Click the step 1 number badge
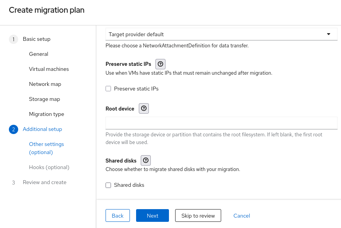The image size is (341, 228). [13, 39]
